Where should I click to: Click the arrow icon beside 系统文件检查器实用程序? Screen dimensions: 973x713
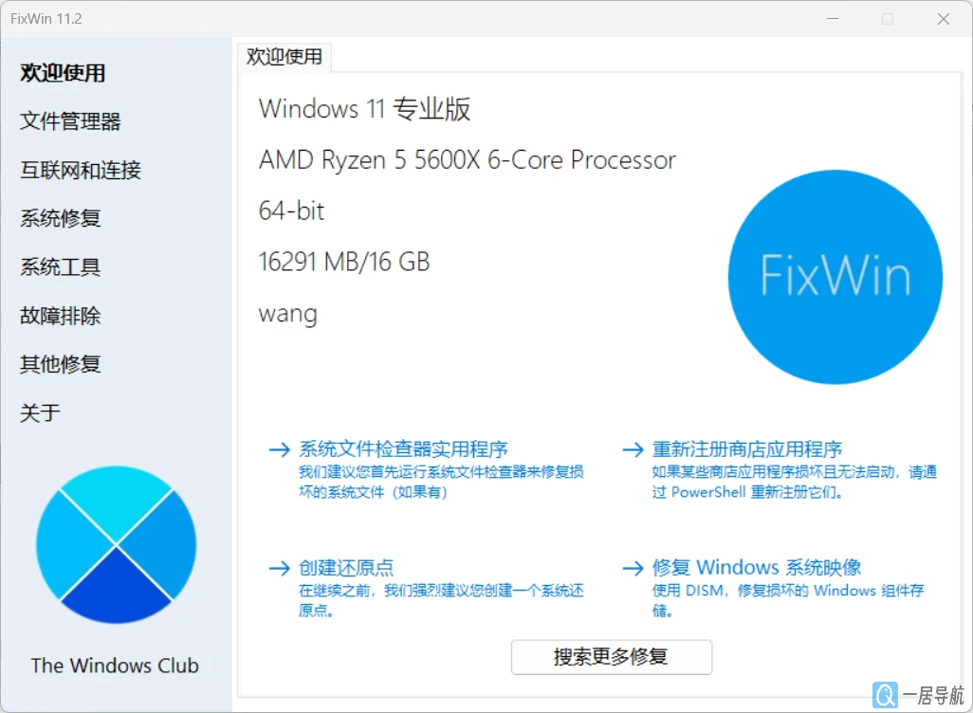[280, 449]
